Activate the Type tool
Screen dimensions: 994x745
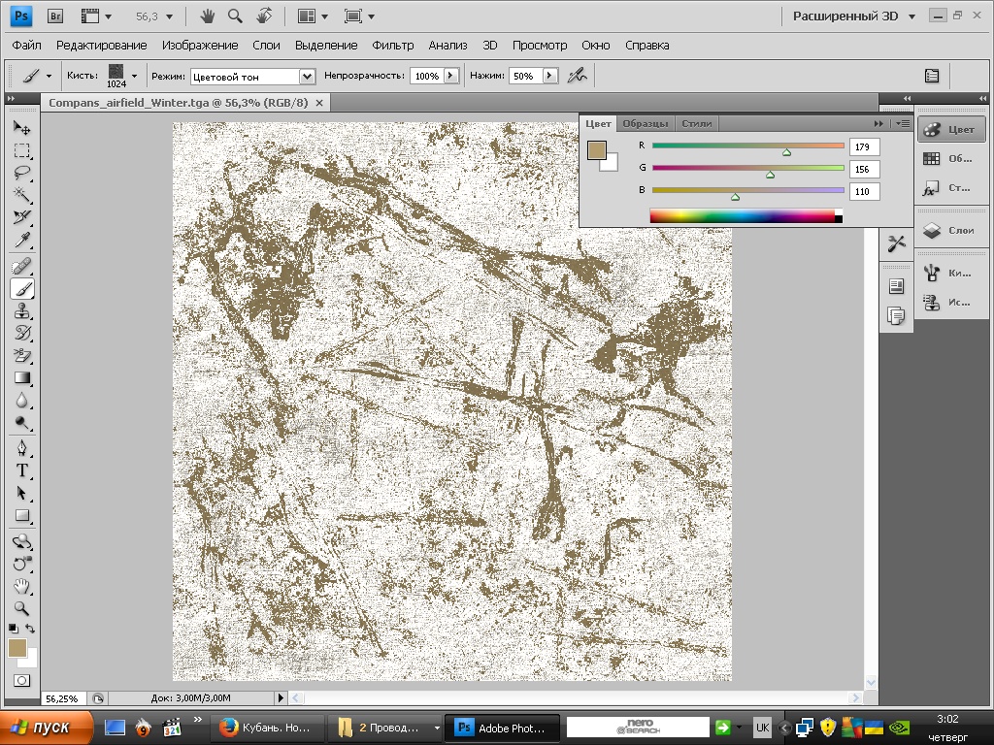tap(22, 470)
